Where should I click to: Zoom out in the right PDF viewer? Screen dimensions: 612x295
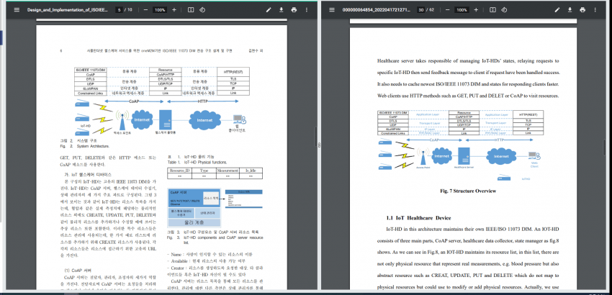point(448,10)
